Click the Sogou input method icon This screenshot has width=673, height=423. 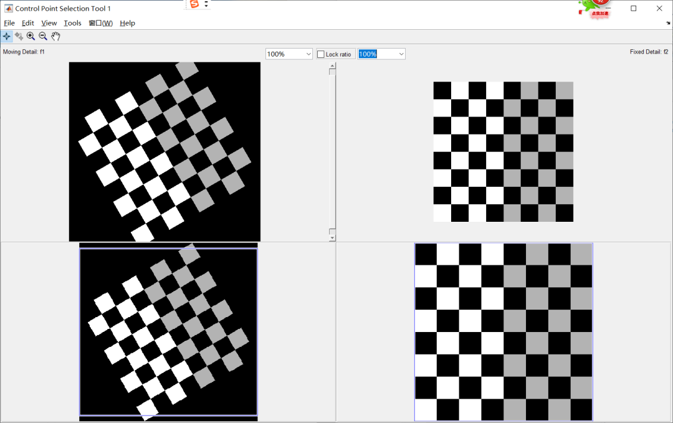click(x=194, y=4)
